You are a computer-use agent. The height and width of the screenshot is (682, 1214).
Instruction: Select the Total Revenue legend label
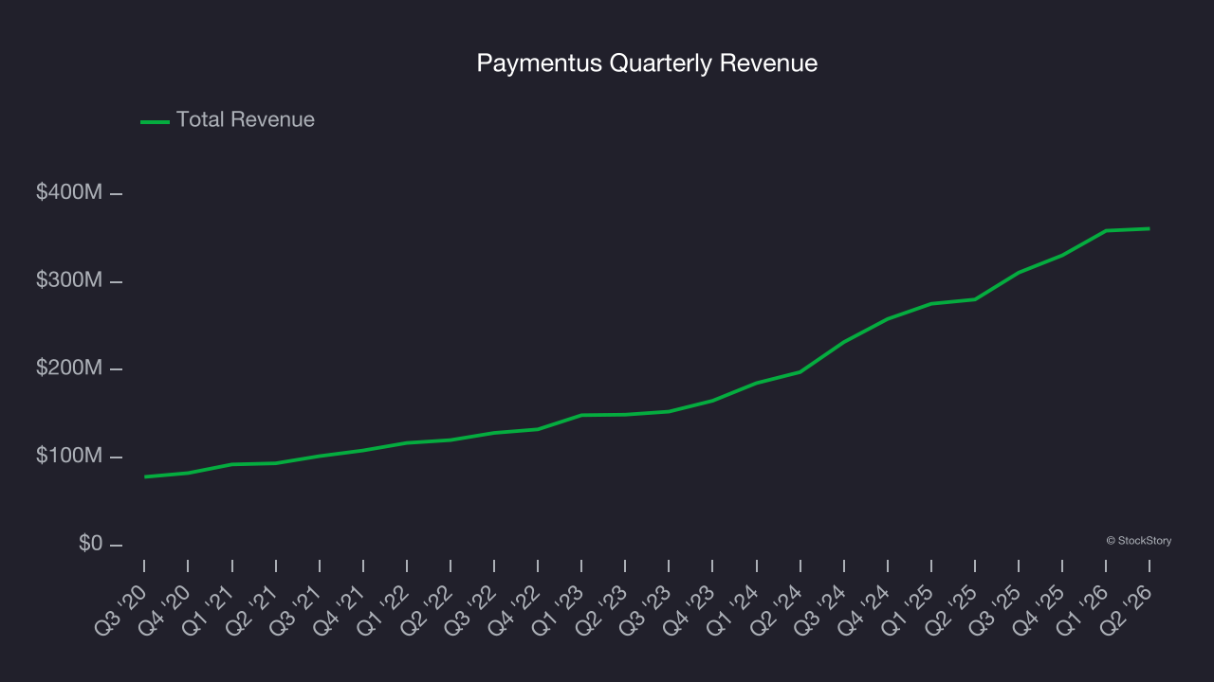coord(246,120)
